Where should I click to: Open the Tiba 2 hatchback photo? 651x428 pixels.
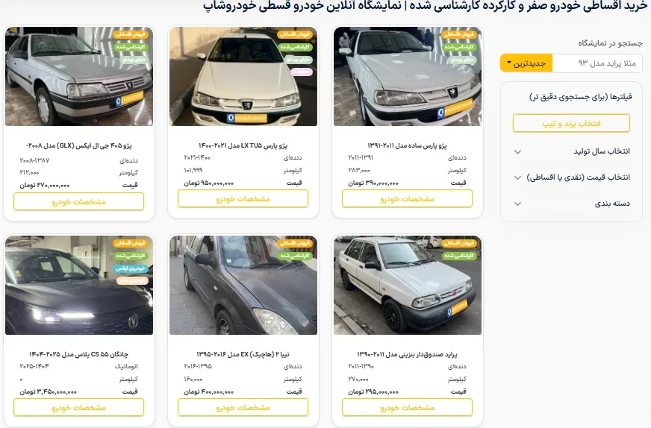pyautogui.click(x=243, y=286)
